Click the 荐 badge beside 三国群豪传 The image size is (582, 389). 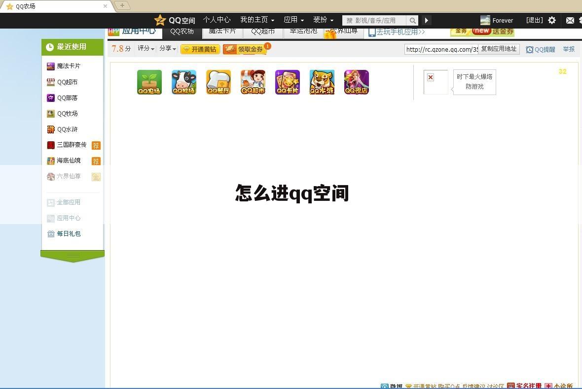(x=96, y=146)
